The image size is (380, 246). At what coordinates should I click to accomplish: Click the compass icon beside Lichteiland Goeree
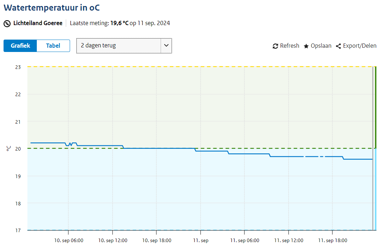coord(7,24)
